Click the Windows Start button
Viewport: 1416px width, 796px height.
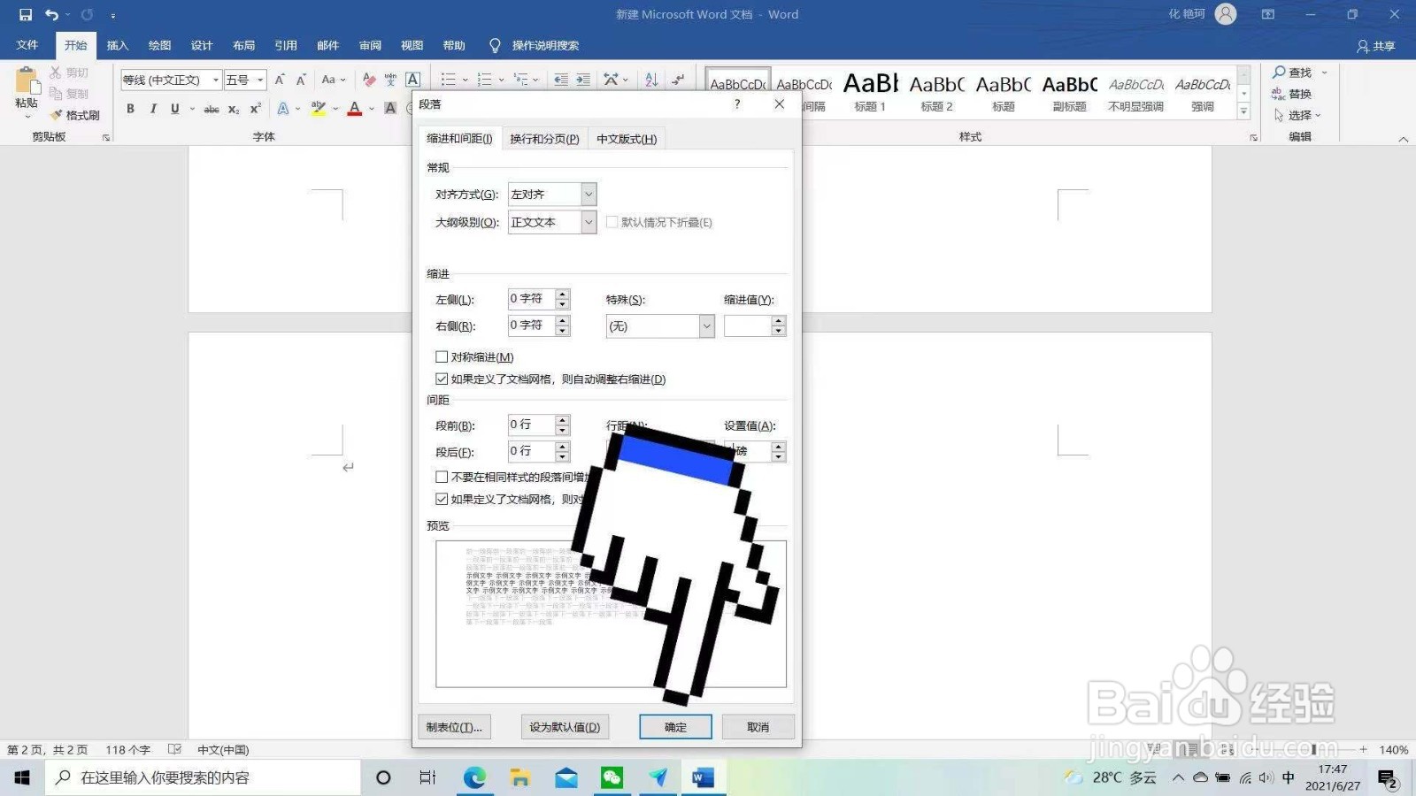[22, 777]
